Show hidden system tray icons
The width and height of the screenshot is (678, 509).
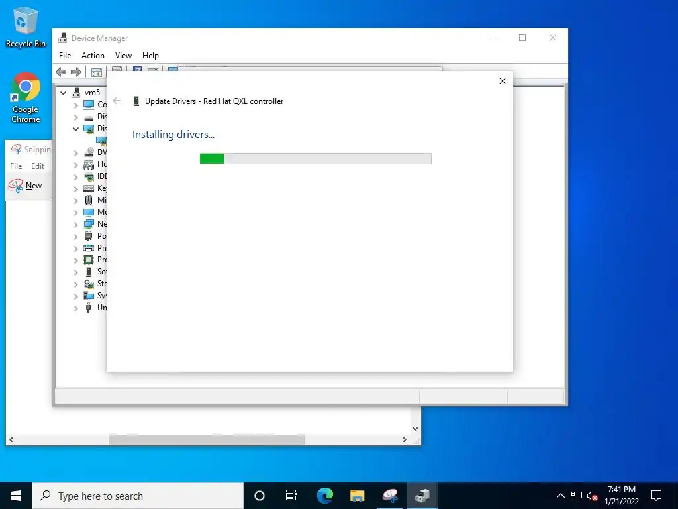point(560,496)
